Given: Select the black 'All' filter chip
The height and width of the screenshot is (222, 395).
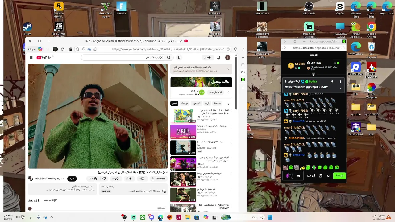Looking at the screenshot, I should [x=174, y=103].
